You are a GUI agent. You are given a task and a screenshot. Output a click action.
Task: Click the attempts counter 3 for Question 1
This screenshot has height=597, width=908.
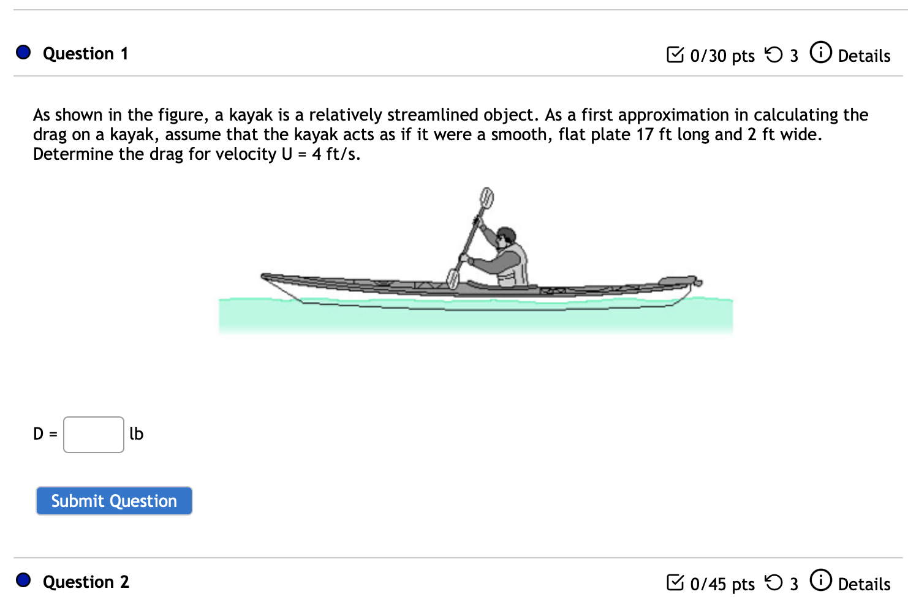794,56
